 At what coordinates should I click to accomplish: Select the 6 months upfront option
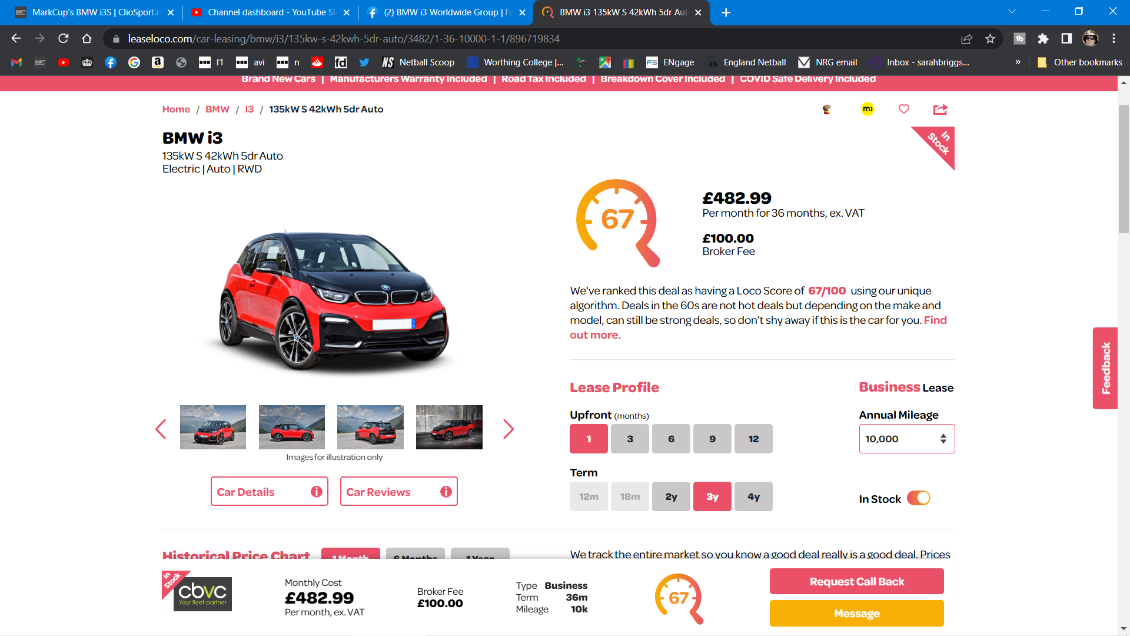pyautogui.click(x=671, y=439)
